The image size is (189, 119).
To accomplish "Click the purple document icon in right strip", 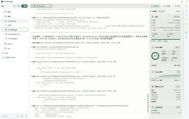I will (x=186, y=11).
